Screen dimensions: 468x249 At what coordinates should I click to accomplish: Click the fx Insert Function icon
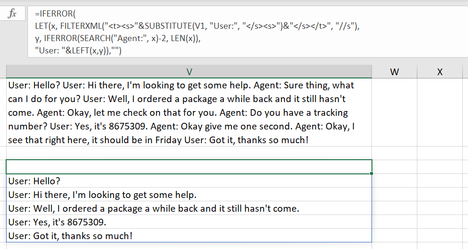(12, 13)
